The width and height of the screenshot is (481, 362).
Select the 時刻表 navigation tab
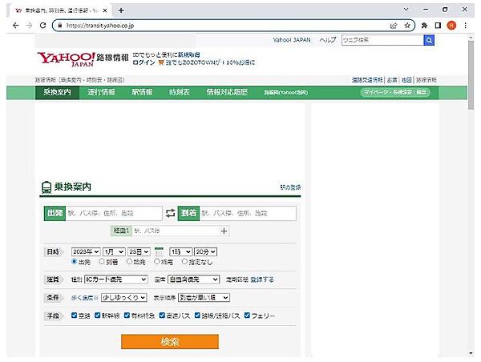tap(180, 92)
